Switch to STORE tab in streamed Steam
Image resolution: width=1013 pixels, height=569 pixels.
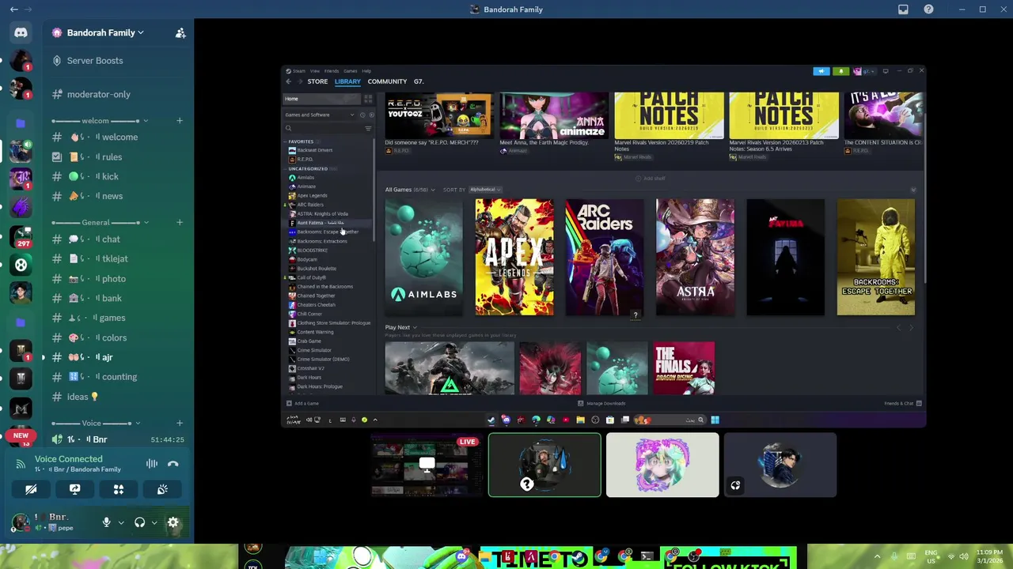pos(317,81)
